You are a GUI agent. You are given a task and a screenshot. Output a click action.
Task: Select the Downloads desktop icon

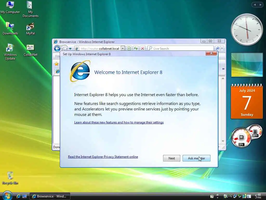10,28
